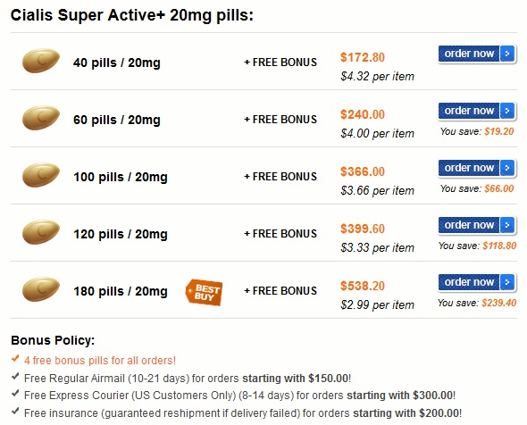Click the $538.20 price

click(363, 286)
